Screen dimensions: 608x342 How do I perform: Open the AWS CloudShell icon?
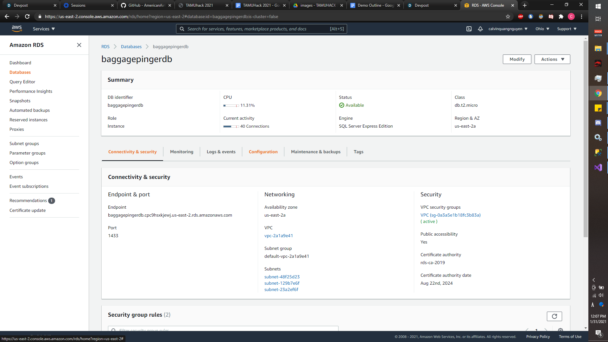coord(469,29)
